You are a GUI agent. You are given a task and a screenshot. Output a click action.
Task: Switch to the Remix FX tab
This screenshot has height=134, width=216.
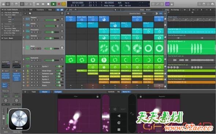click(126, 92)
